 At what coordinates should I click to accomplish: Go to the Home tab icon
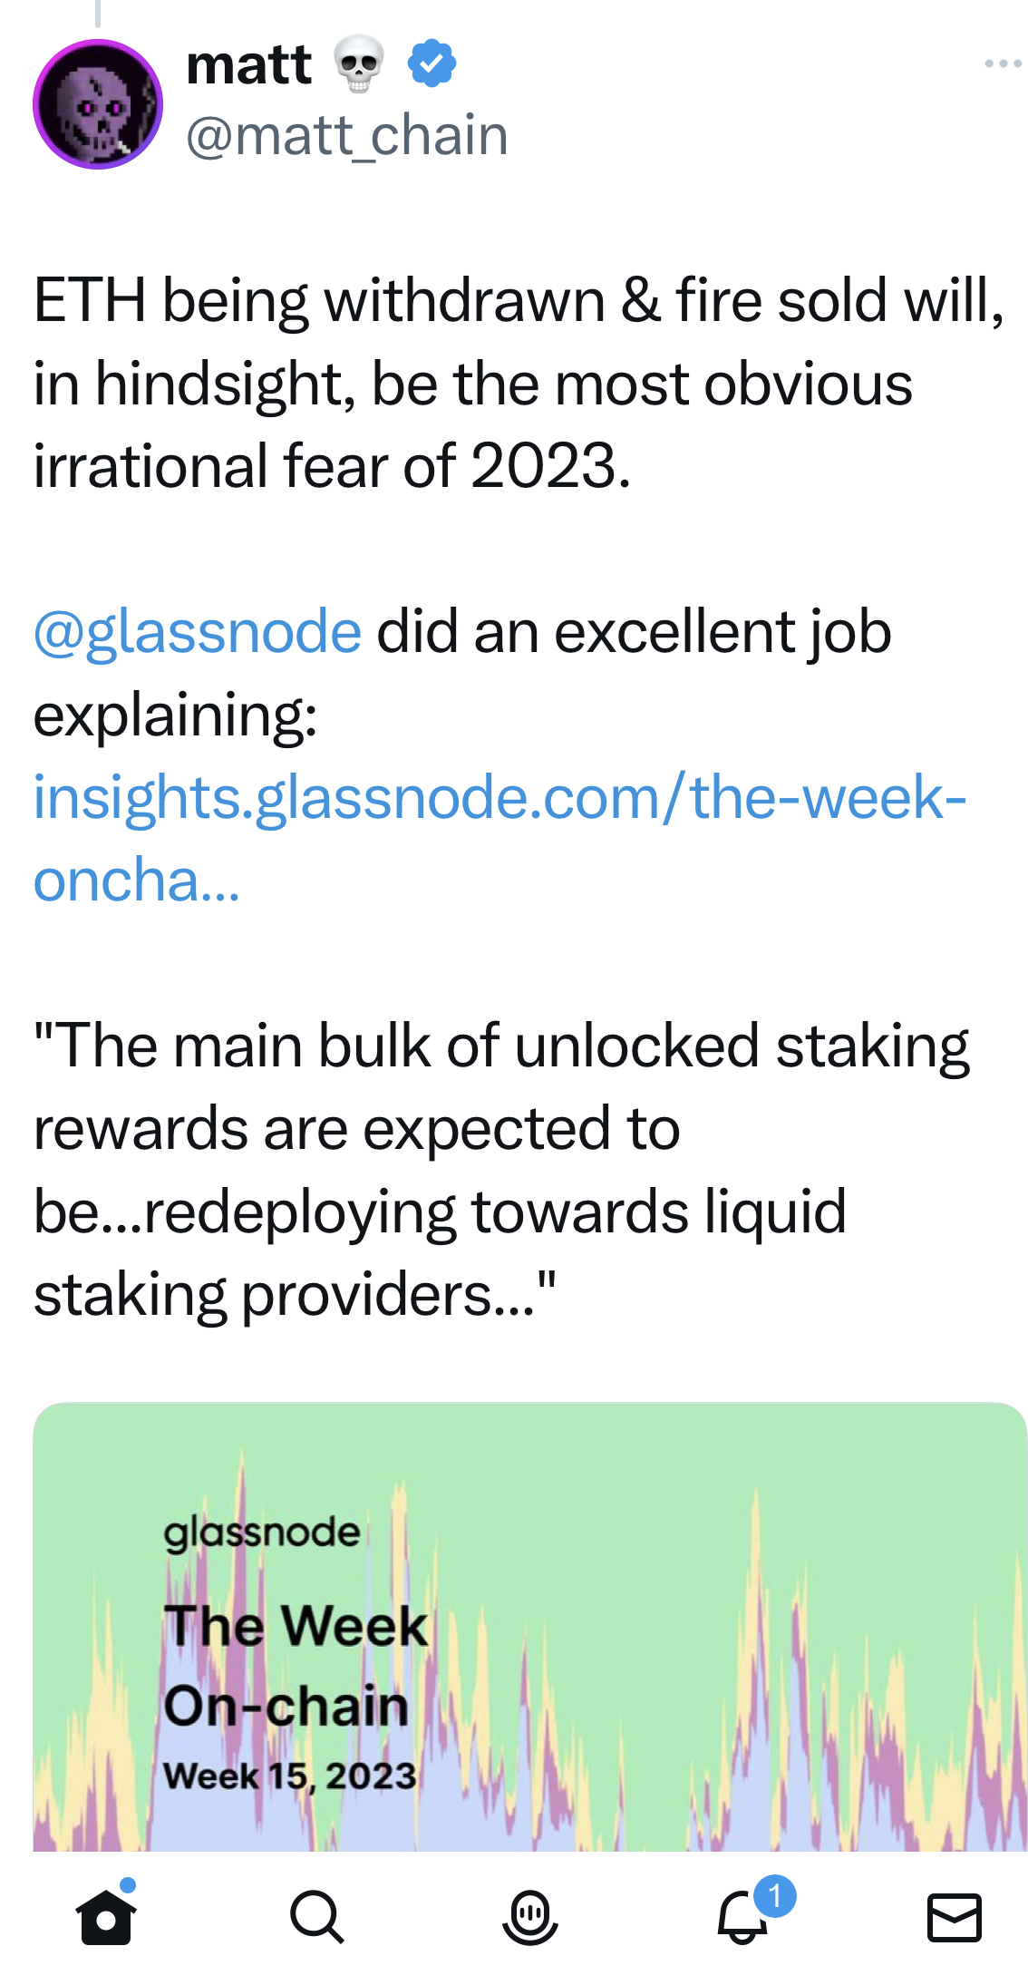click(x=106, y=1917)
